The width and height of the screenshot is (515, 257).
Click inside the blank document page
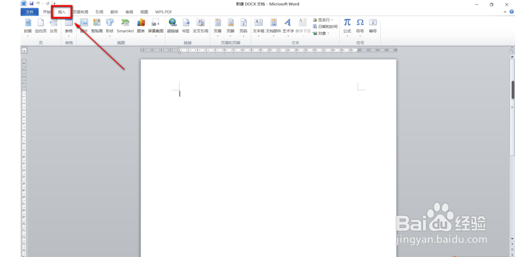pos(268,157)
